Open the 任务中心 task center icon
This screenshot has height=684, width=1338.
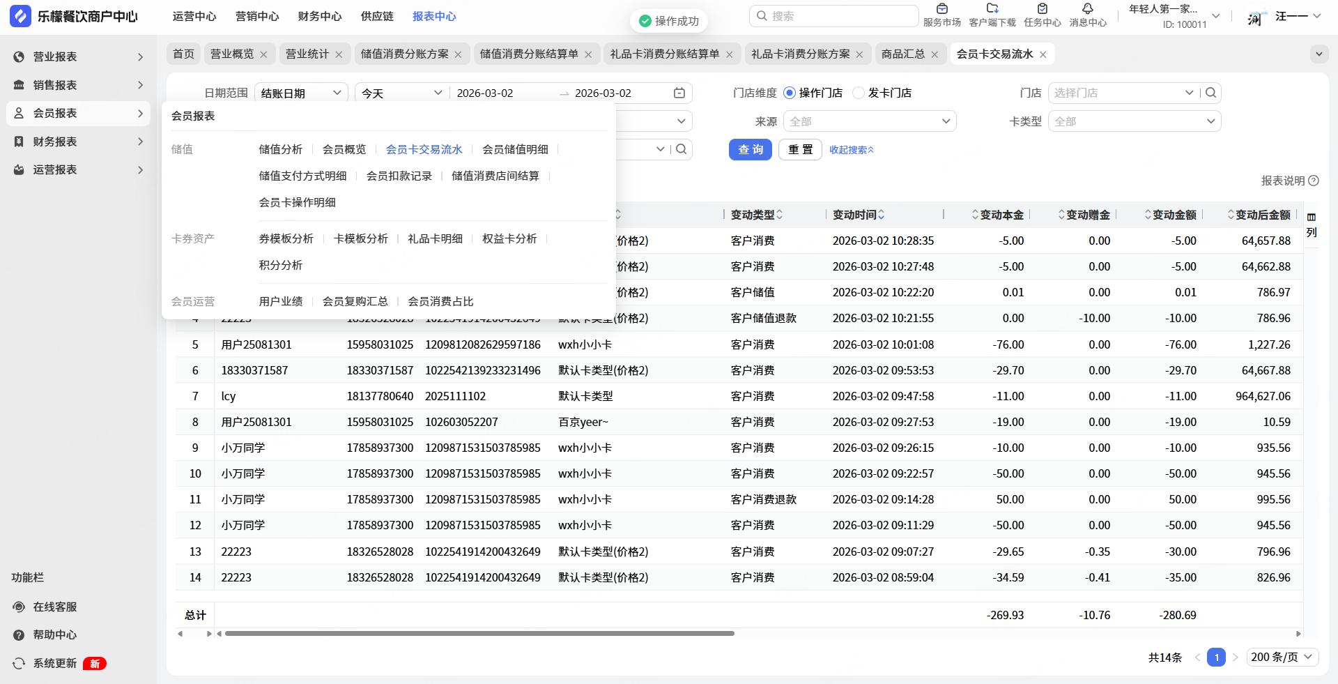(x=1042, y=9)
